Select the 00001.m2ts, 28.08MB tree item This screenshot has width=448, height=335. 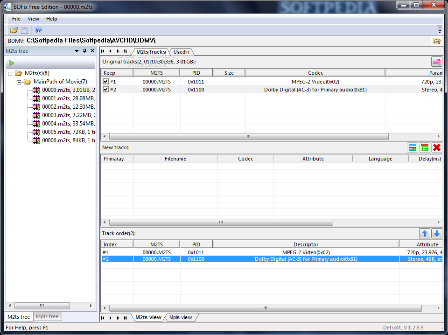coord(68,98)
